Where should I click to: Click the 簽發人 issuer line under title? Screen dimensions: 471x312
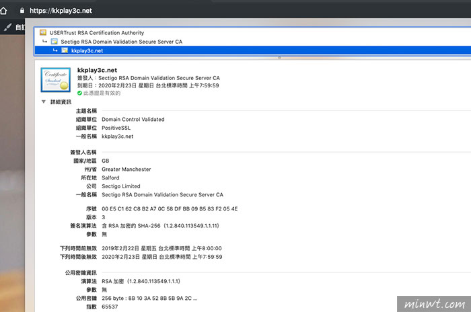149,78
